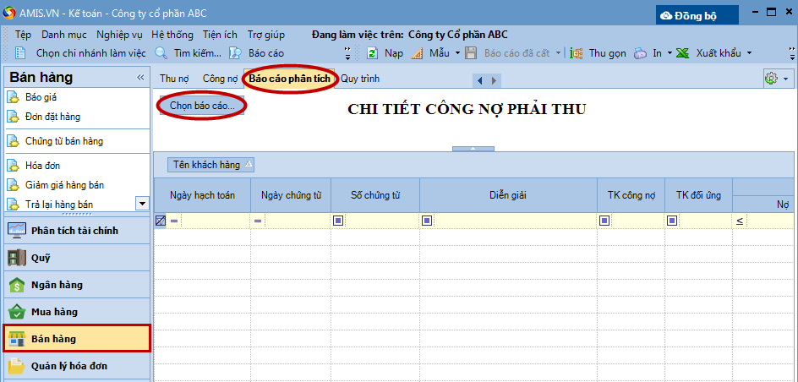Viewport: 798px width, 382px height.
Task: Click the Nạp reload icon
Action: (372, 53)
